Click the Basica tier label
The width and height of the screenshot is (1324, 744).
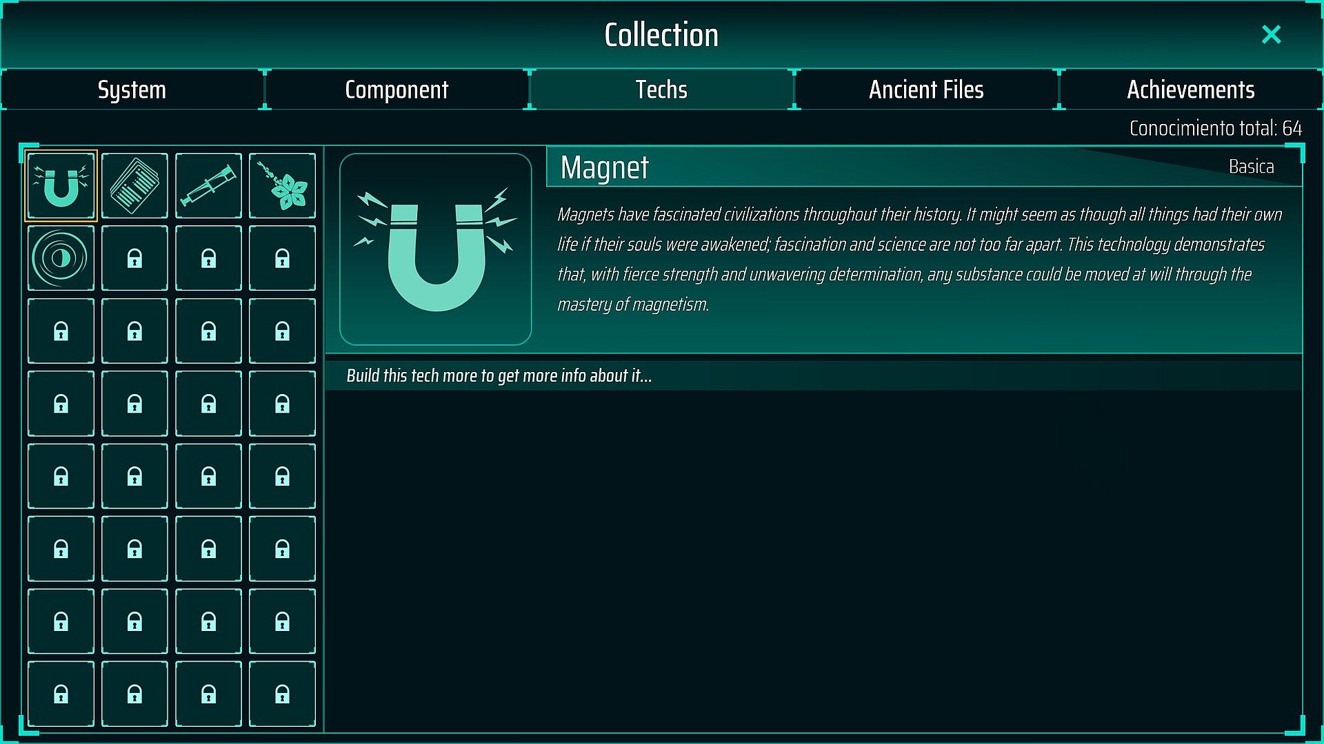click(x=1251, y=167)
